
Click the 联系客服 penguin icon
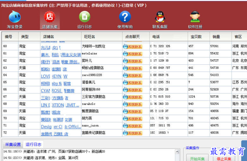coord(160,20)
